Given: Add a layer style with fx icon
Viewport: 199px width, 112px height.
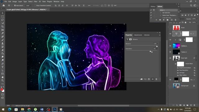Looking at the screenshot, I should 177,105.
